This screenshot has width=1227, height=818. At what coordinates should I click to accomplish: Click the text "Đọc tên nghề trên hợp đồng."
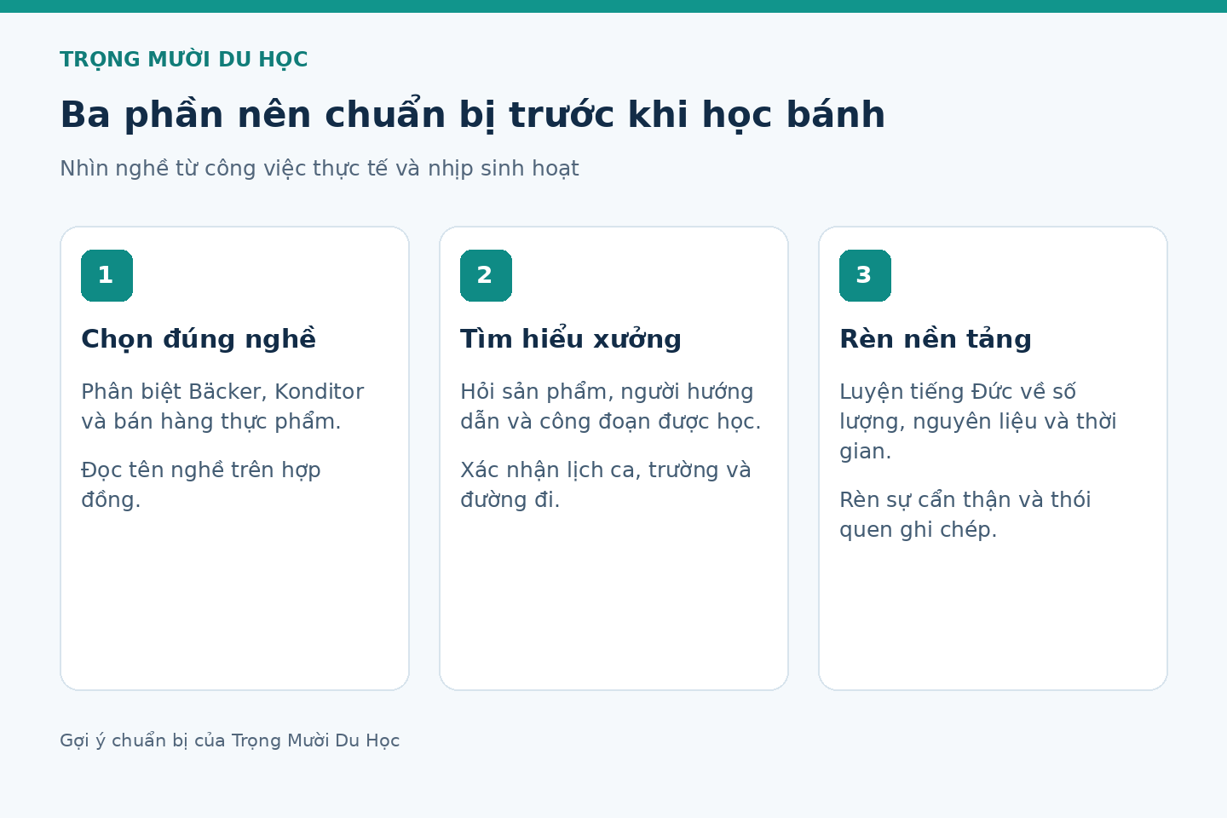pyautogui.click(x=201, y=485)
